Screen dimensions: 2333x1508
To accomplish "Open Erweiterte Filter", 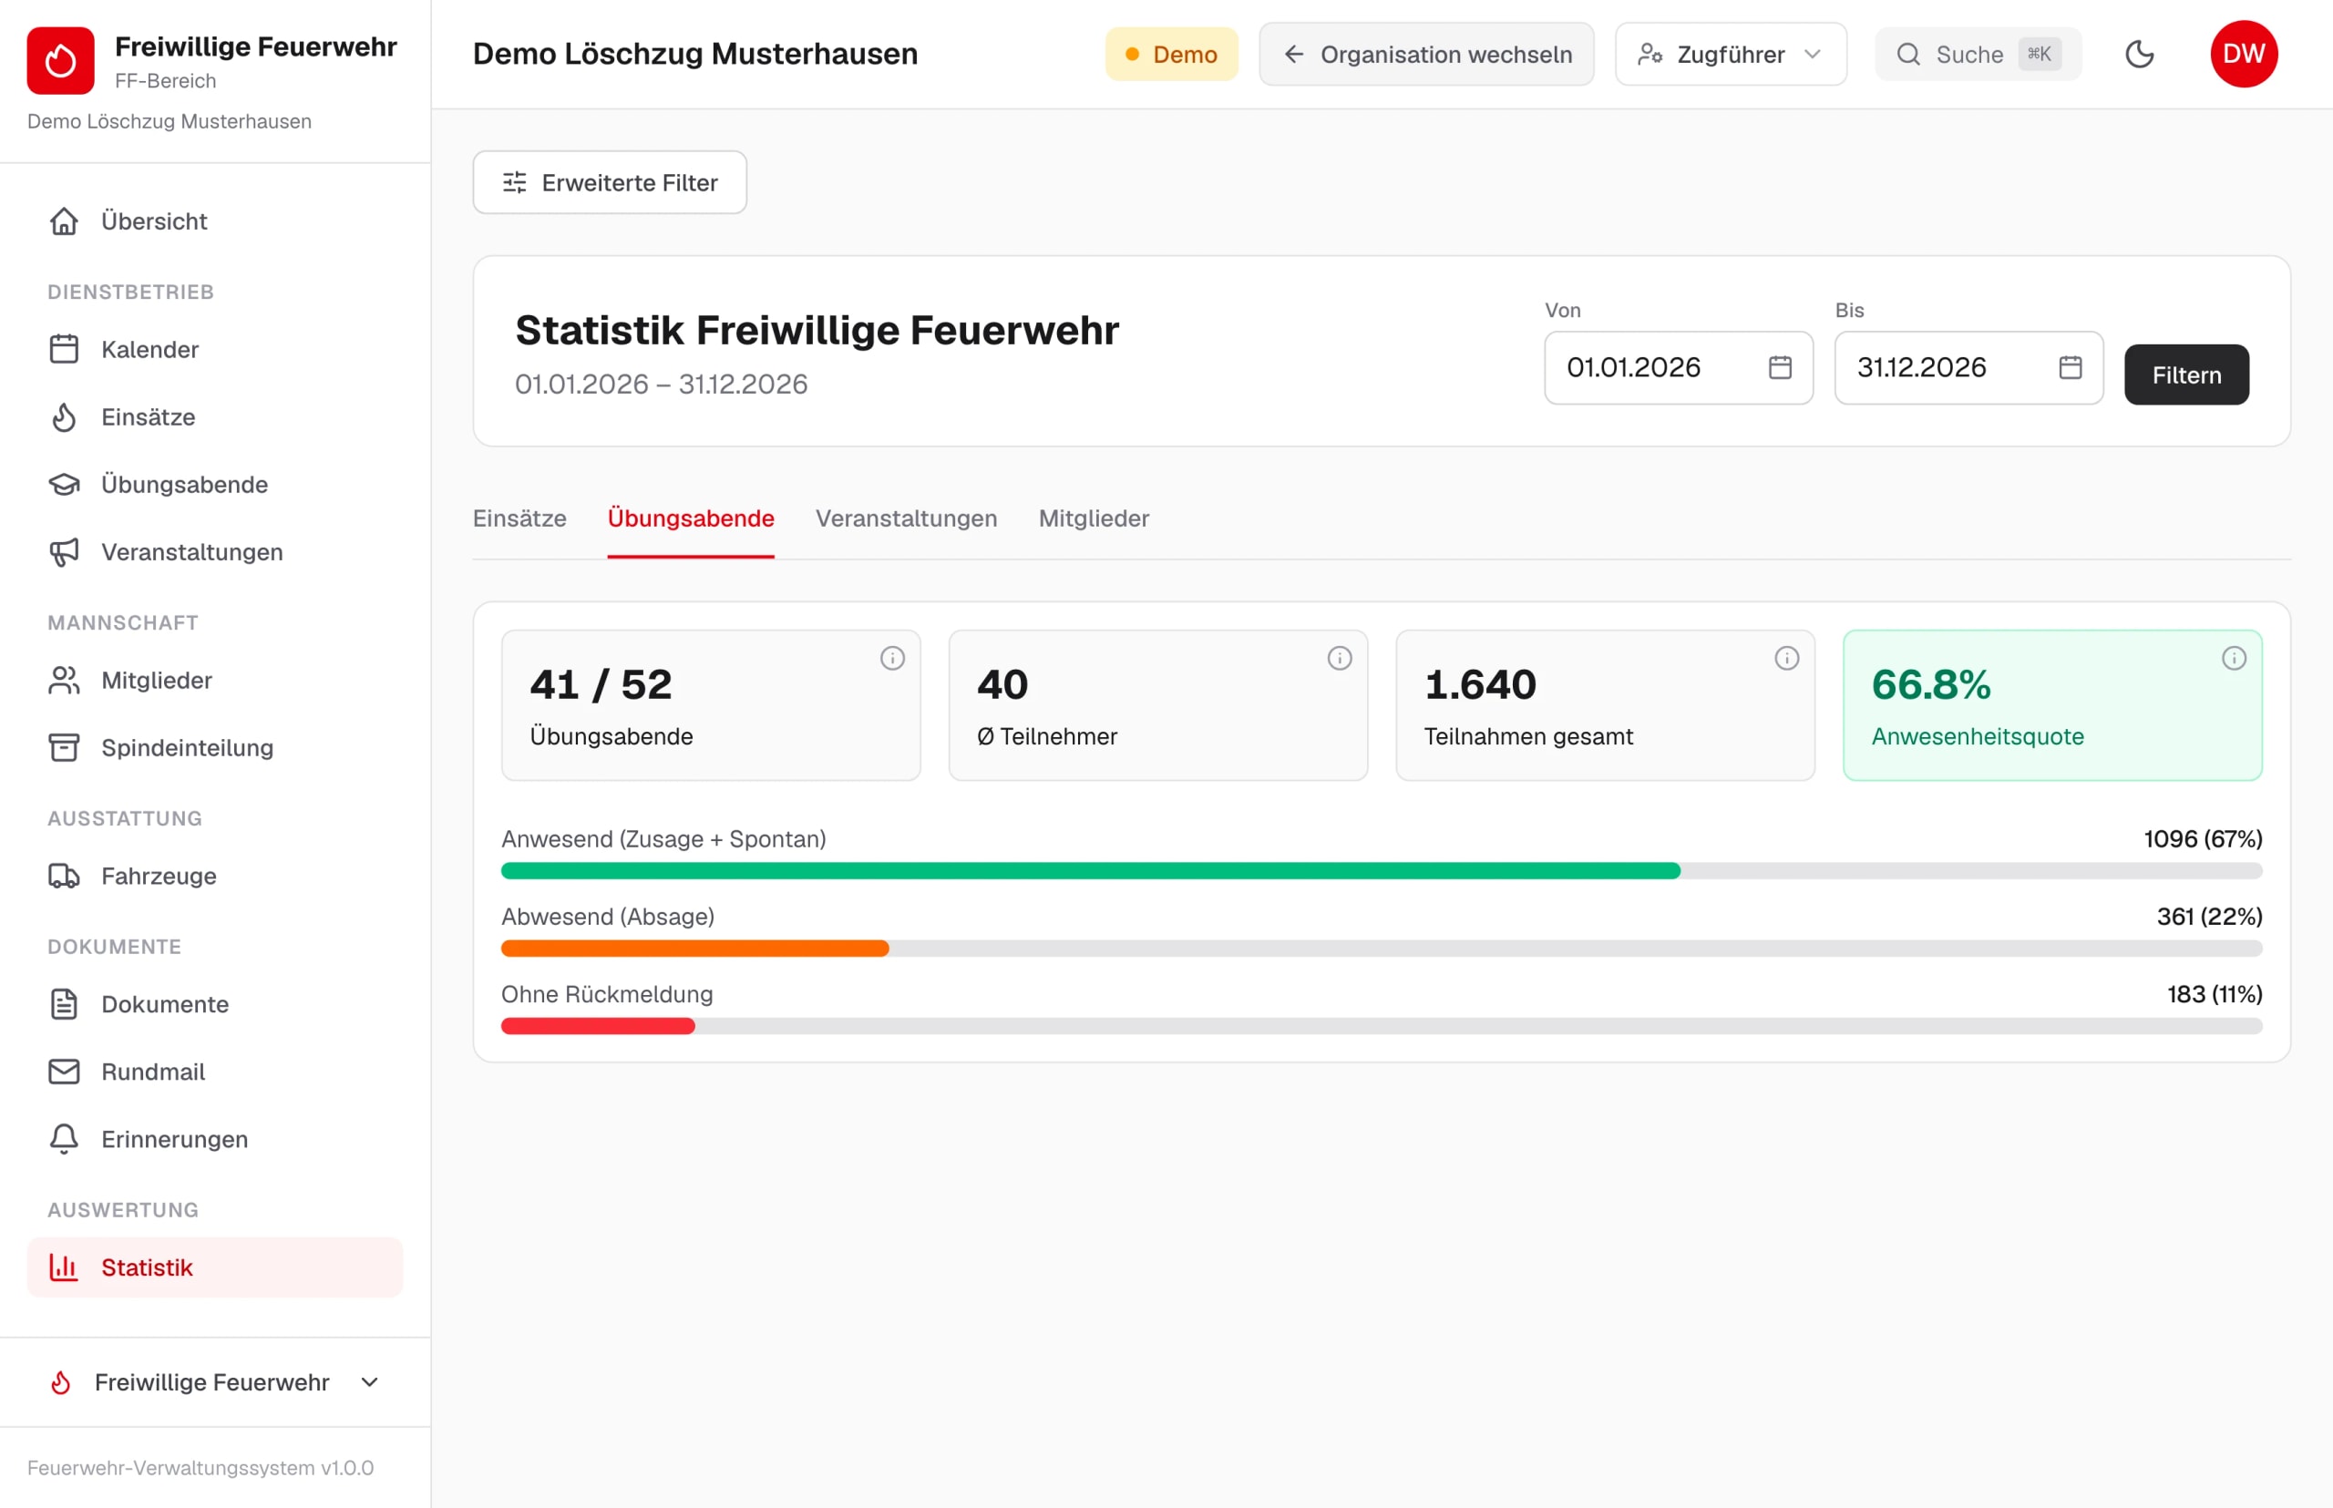I will tap(609, 182).
